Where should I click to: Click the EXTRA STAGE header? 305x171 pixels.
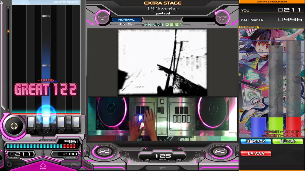click(x=163, y=3)
